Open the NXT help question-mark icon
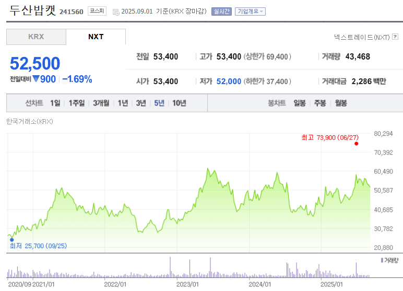The height and width of the screenshot is (291, 403). (x=395, y=37)
